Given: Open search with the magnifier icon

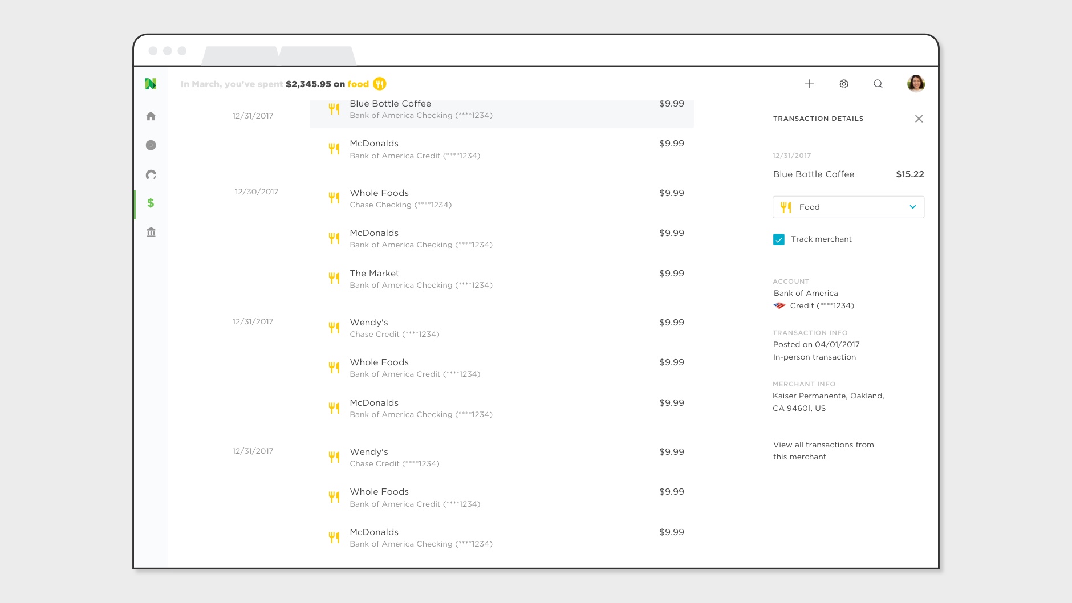Looking at the screenshot, I should (878, 84).
